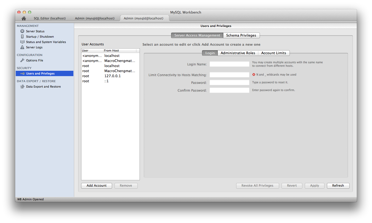Click the Refresh button
This screenshot has height=223, width=372.
(x=338, y=186)
